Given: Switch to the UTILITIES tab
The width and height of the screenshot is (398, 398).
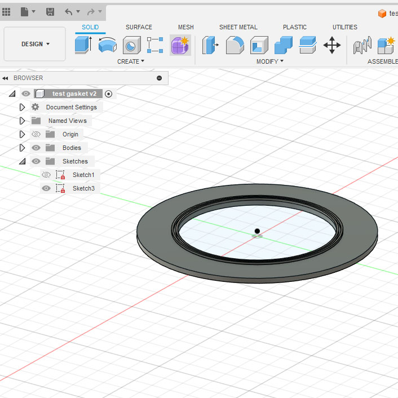Looking at the screenshot, I should 344,27.
